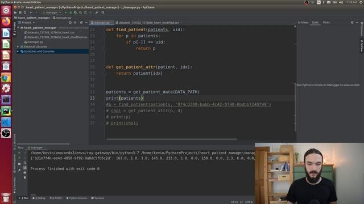Navigate back with the left arrow toolbar icon
Viewport: 364px width, 204px height.
31,12
